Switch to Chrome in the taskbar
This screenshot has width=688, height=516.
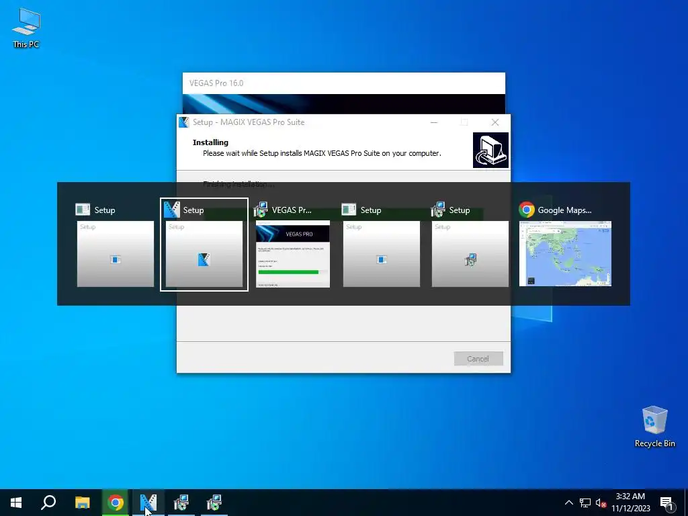[x=115, y=503]
